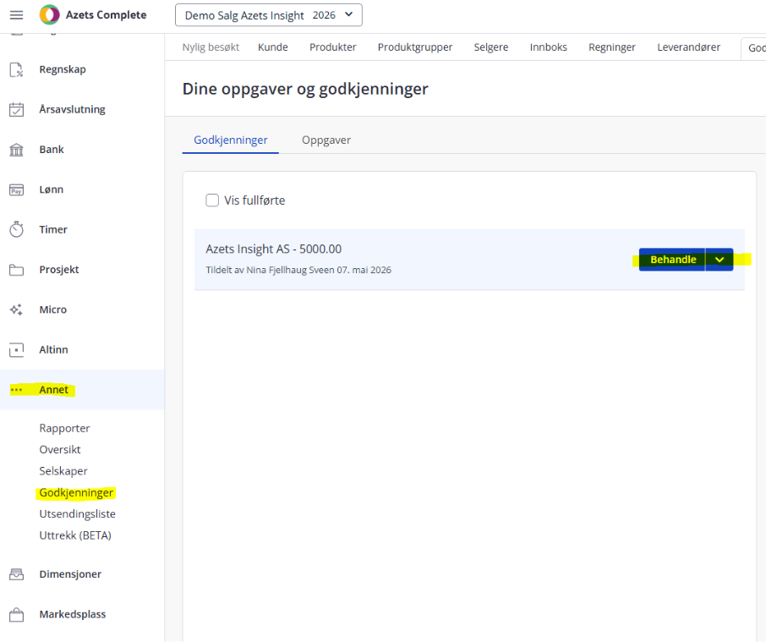Screen dimensions: 766x642
Task: Open Utsendingsliste under Annet
Action: [77, 514]
